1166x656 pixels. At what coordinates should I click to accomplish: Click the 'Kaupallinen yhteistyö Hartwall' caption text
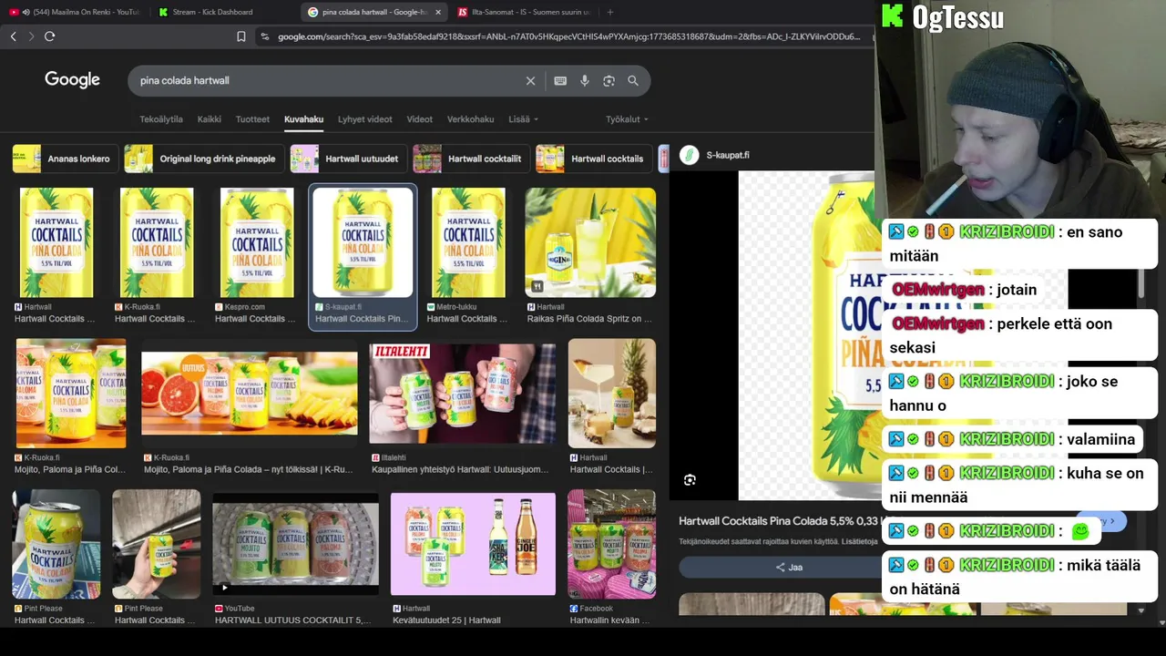460,470
